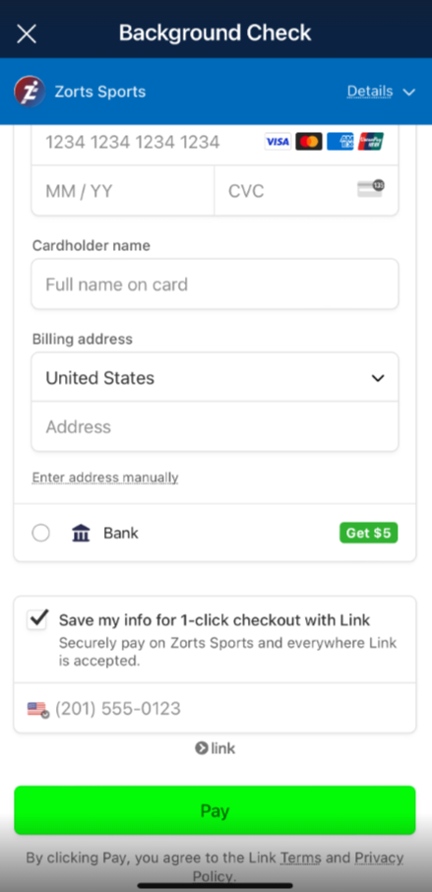Uncheck Save my info for 1-click checkout
The image size is (432, 892).
(37, 619)
